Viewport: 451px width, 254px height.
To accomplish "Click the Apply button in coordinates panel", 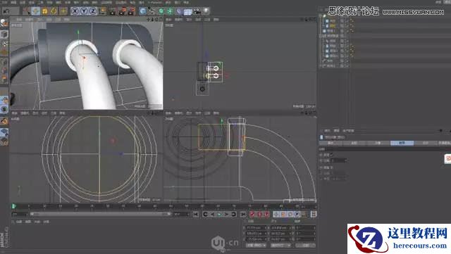I will point(305,246).
